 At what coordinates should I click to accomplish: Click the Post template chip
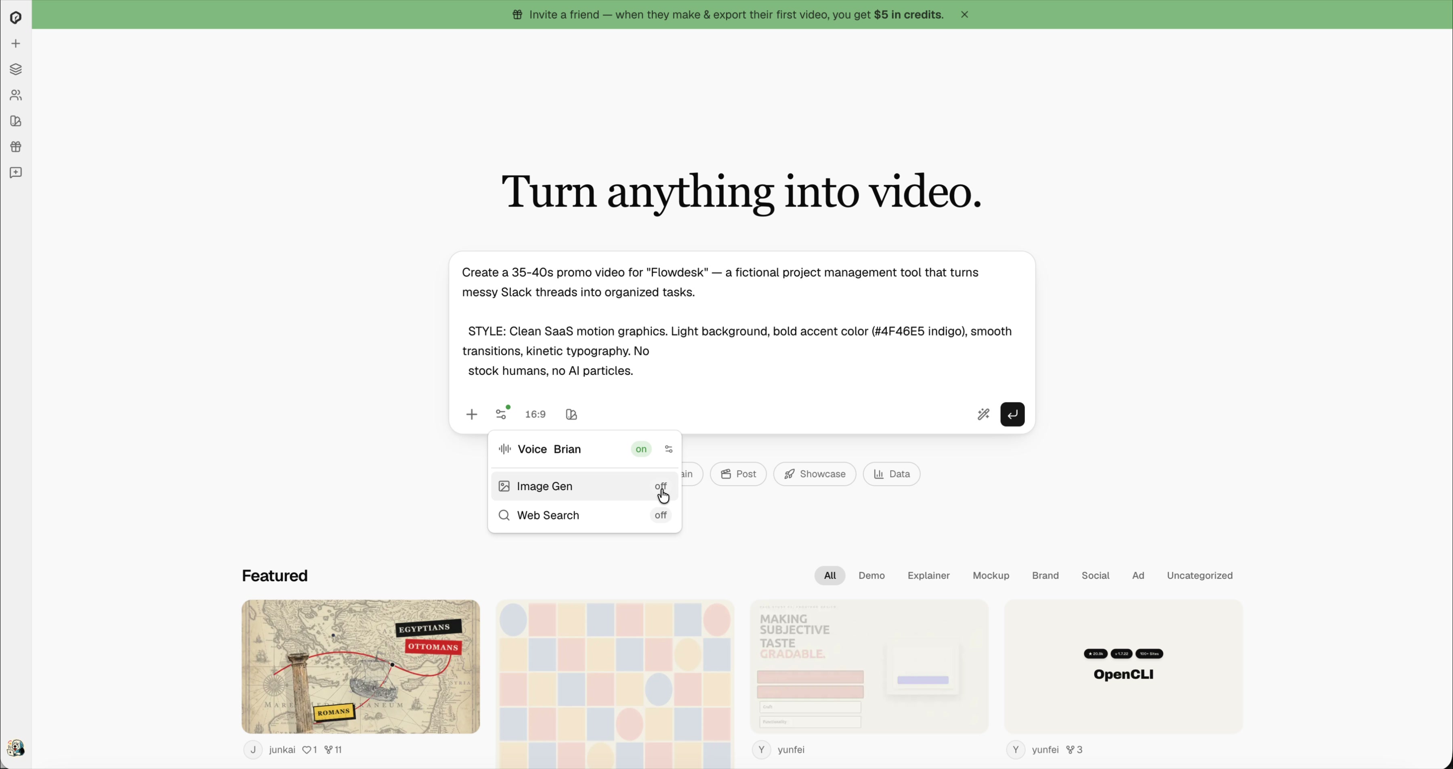738,474
